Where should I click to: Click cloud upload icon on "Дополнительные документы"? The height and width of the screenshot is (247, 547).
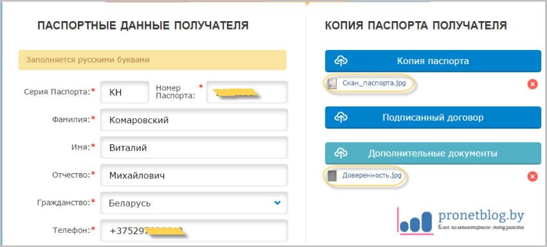tap(341, 153)
